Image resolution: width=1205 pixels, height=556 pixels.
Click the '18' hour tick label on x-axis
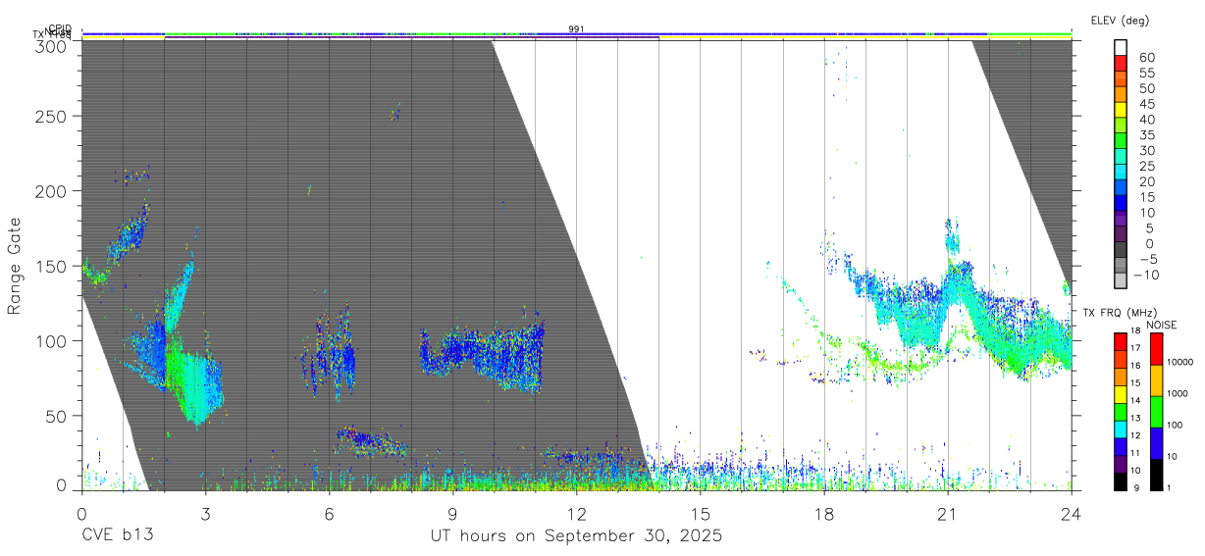coord(823,513)
